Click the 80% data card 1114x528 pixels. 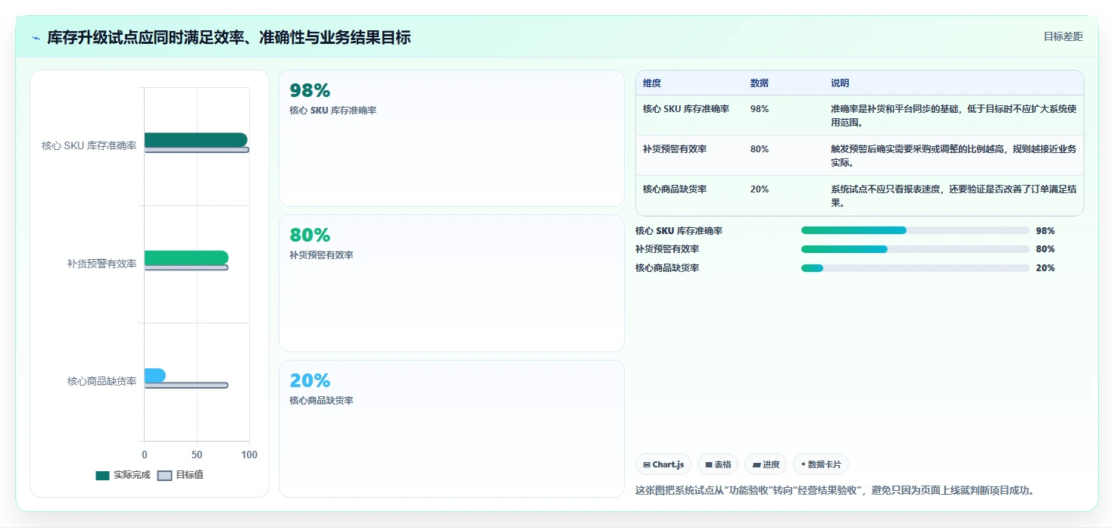451,283
